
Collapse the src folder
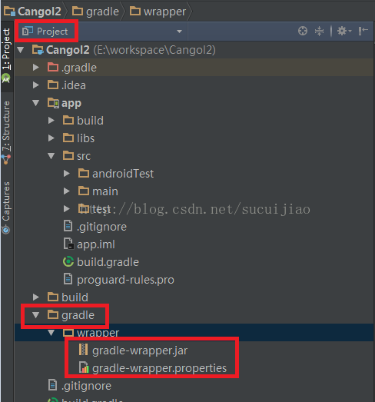point(51,155)
